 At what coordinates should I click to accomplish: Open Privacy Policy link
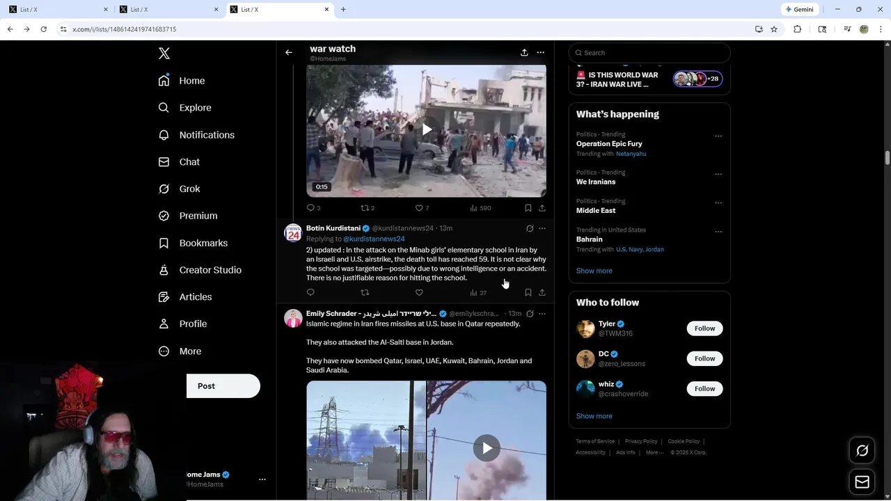pyautogui.click(x=641, y=441)
